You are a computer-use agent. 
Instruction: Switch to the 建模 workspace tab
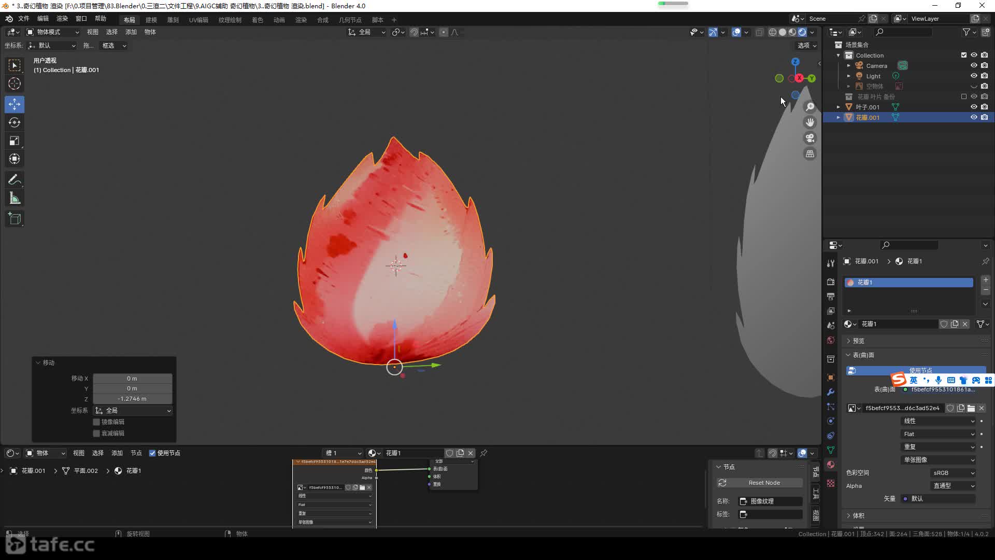(151, 20)
